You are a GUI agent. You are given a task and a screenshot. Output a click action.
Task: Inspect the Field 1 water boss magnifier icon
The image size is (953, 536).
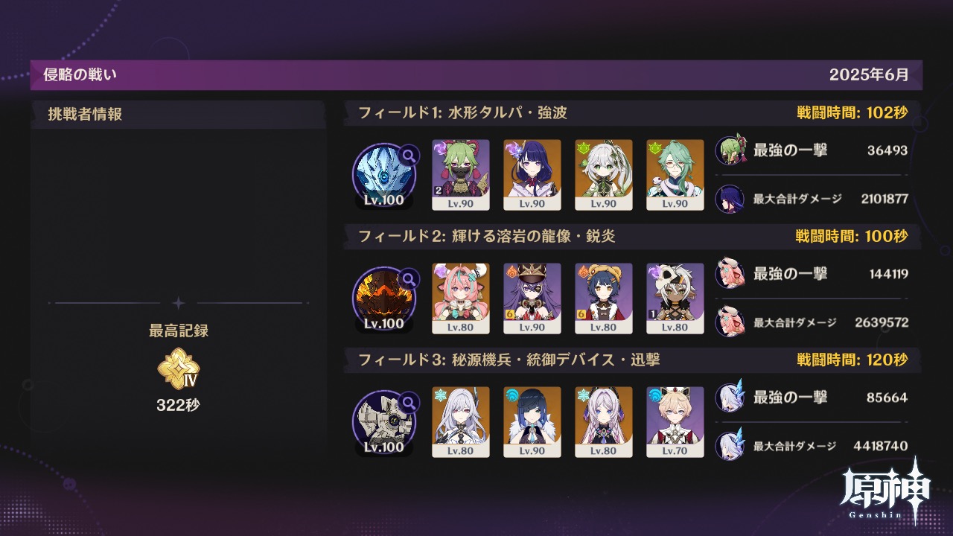coord(409,156)
